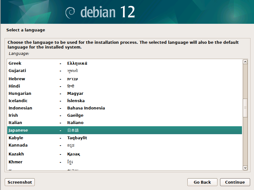
Task: Select Hungarian - Magyar row
Action: [x=125, y=94]
